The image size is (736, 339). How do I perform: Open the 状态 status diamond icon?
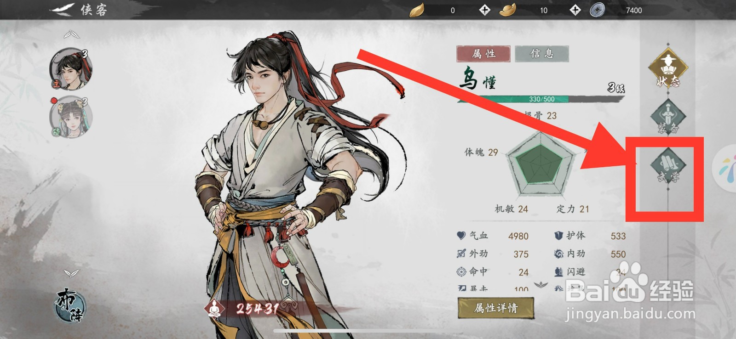668,68
